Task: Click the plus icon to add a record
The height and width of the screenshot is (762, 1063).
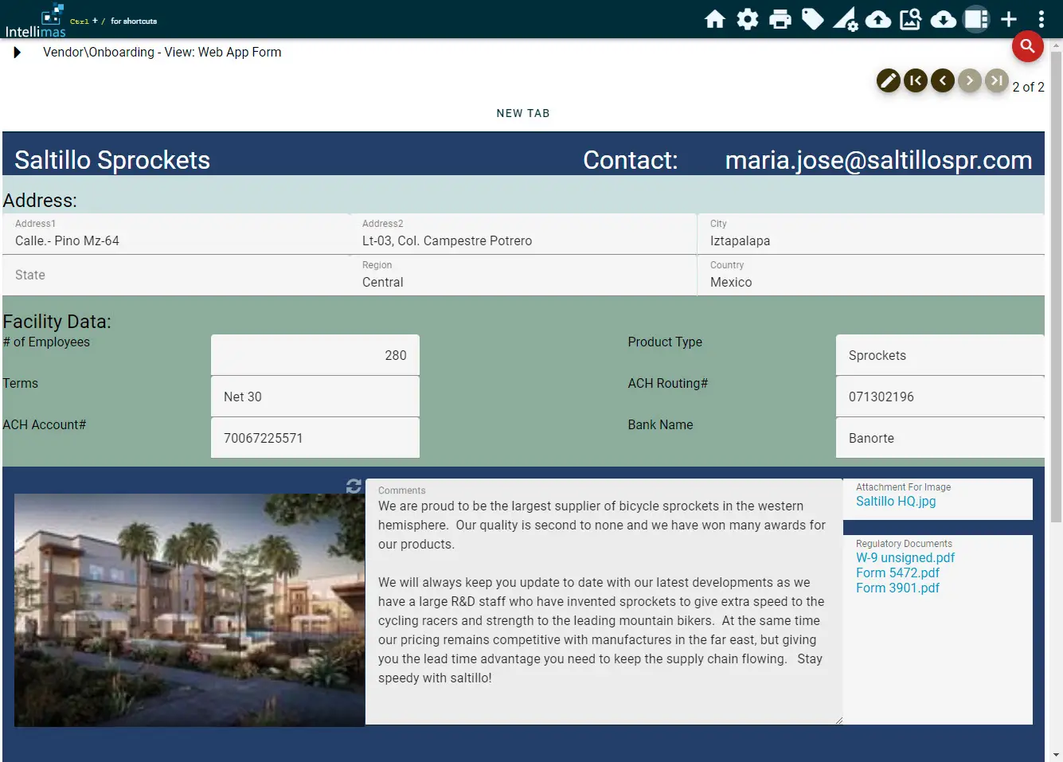Action: click(x=1008, y=19)
